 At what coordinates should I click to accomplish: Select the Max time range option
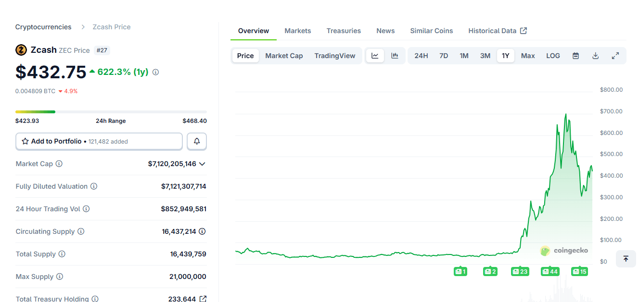(x=528, y=56)
